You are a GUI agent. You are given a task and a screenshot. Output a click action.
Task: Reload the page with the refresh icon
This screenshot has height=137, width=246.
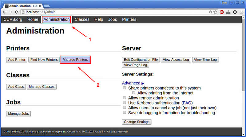click(17, 12)
